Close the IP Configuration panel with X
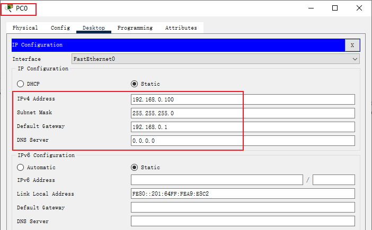This screenshot has height=230, width=372. (x=352, y=45)
